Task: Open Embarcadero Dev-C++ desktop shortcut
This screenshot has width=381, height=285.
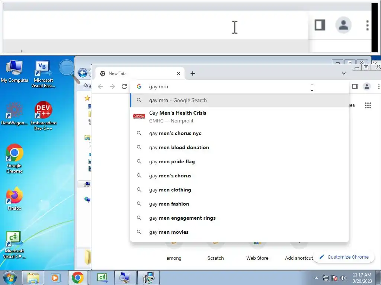Action: click(43, 116)
